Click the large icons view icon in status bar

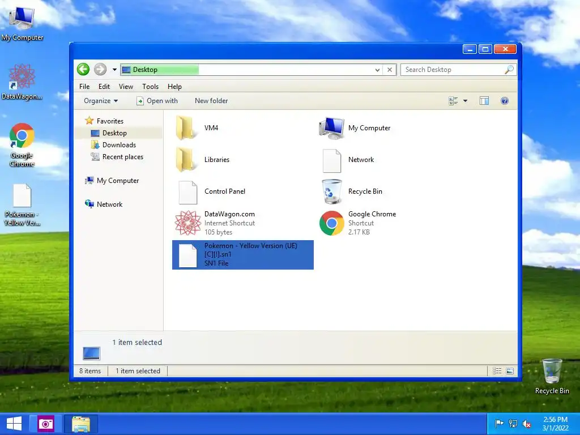click(x=510, y=371)
